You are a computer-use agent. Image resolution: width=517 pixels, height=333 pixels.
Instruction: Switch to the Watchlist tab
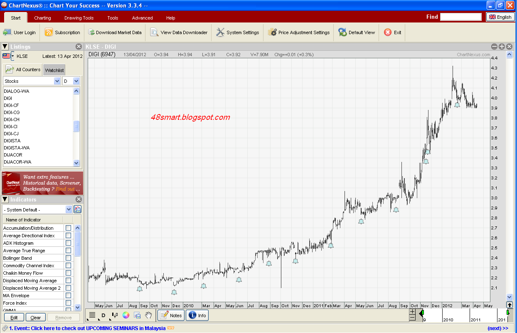pyautogui.click(x=54, y=70)
